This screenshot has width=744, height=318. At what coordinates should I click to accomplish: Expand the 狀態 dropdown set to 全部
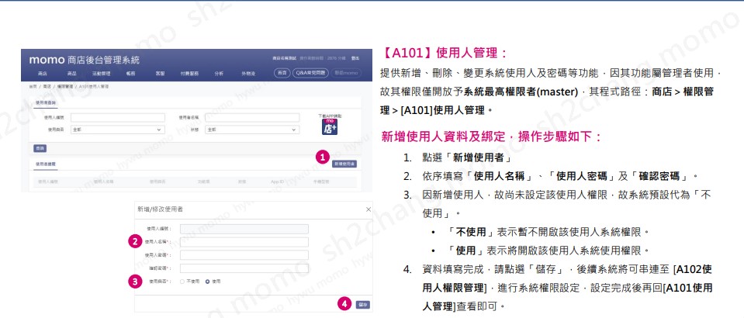pos(252,130)
